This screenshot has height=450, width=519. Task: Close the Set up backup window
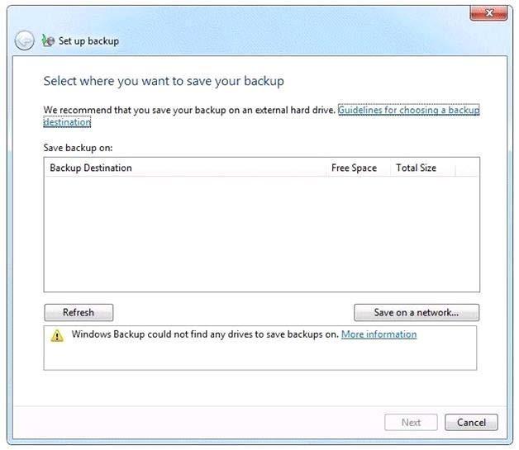pos(488,13)
